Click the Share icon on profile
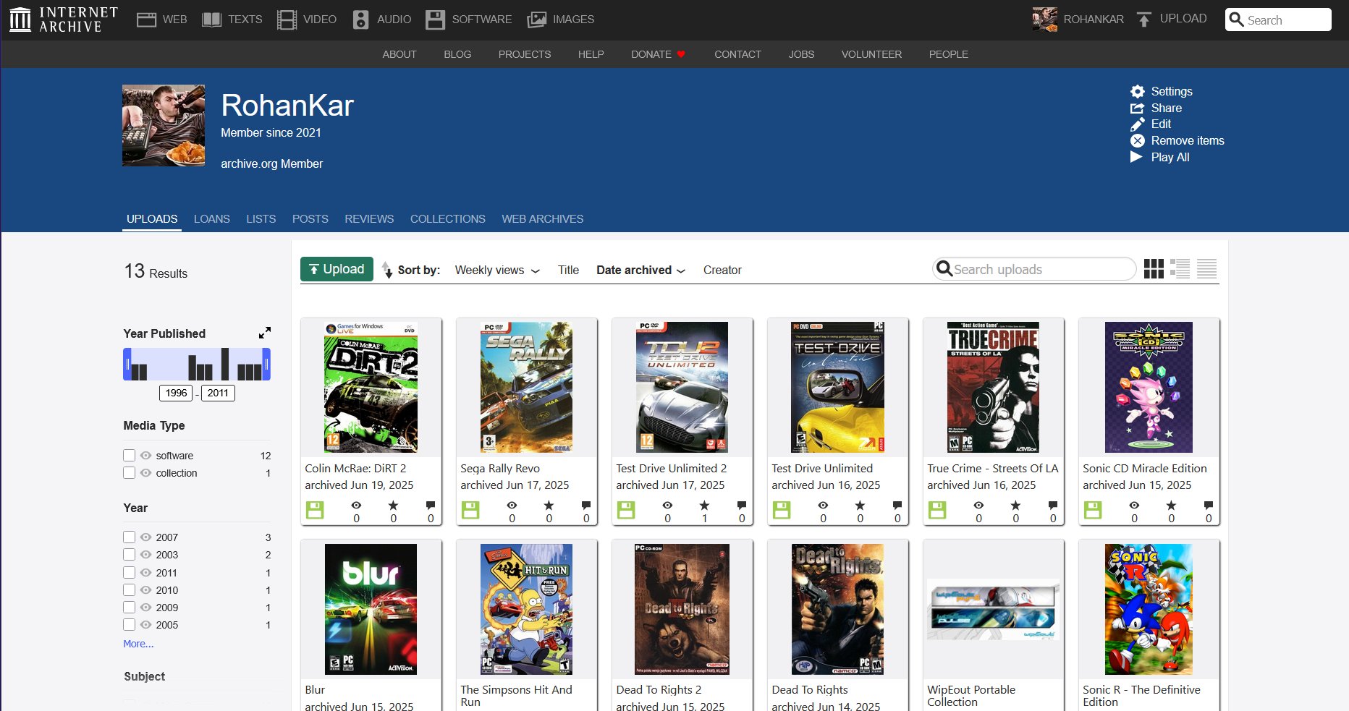Image resolution: width=1349 pixels, height=711 pixels. pos(1138,108)
